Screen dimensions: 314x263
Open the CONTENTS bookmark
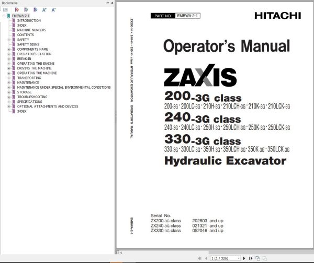tap(26, 35)
